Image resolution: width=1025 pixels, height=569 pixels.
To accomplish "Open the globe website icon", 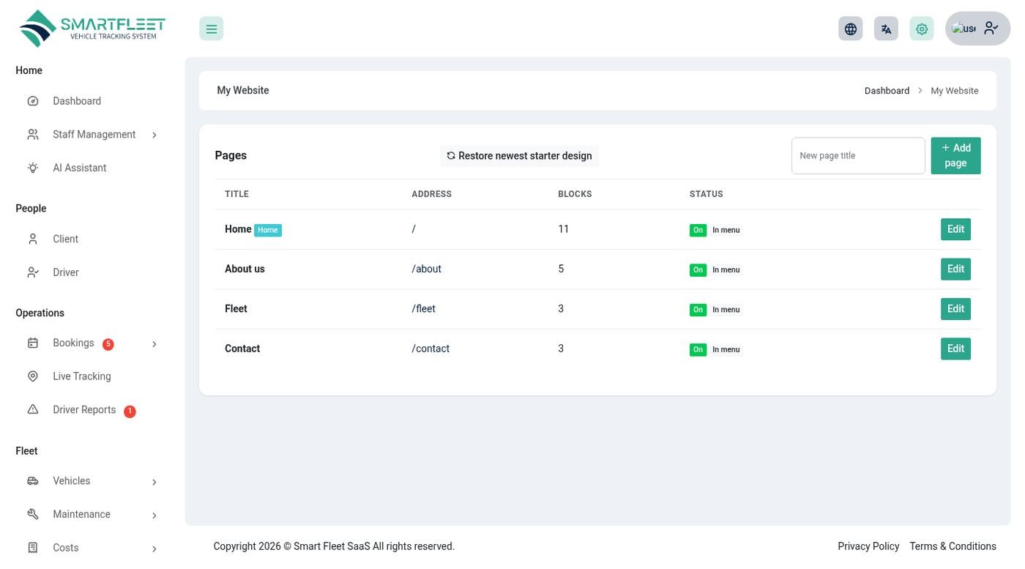I will (x=851, y=29).
